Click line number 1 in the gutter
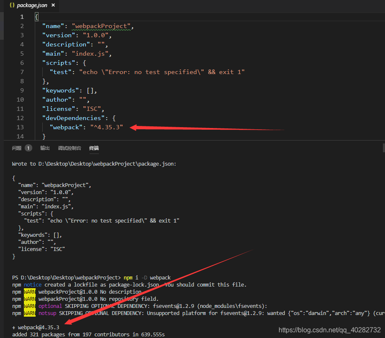The width and height of the screenshot is (385, 338). click(22, 17)
